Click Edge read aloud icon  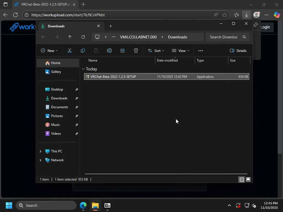[x=216, y=15]
